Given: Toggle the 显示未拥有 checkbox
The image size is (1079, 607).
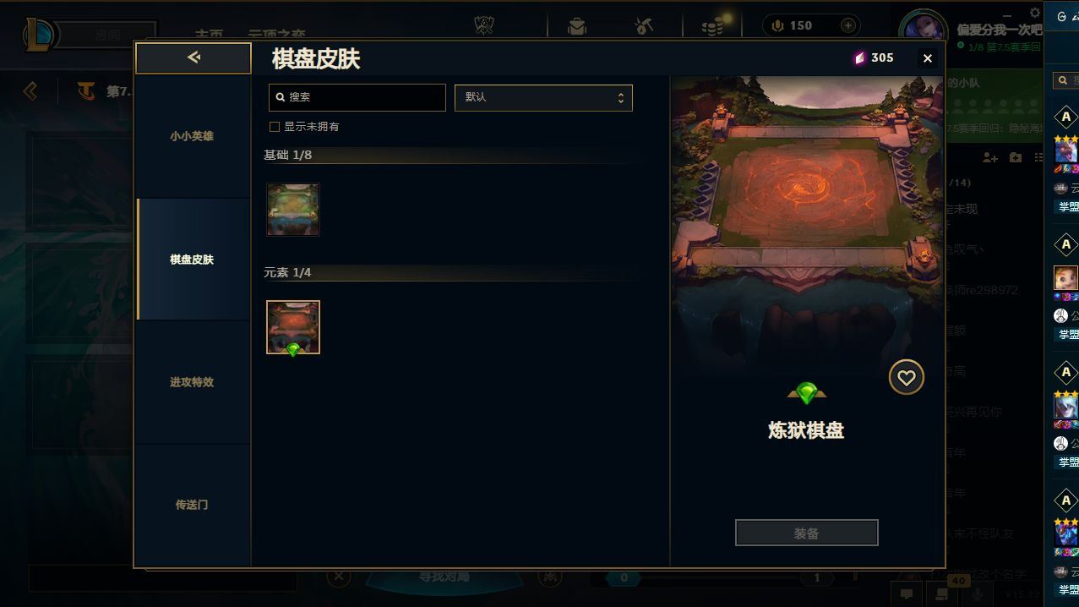Looking at the screenshot, I should point(274,127).
